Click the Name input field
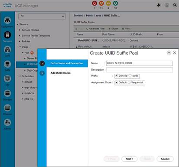Screen dimensions: 179x167 pos(140,63)
